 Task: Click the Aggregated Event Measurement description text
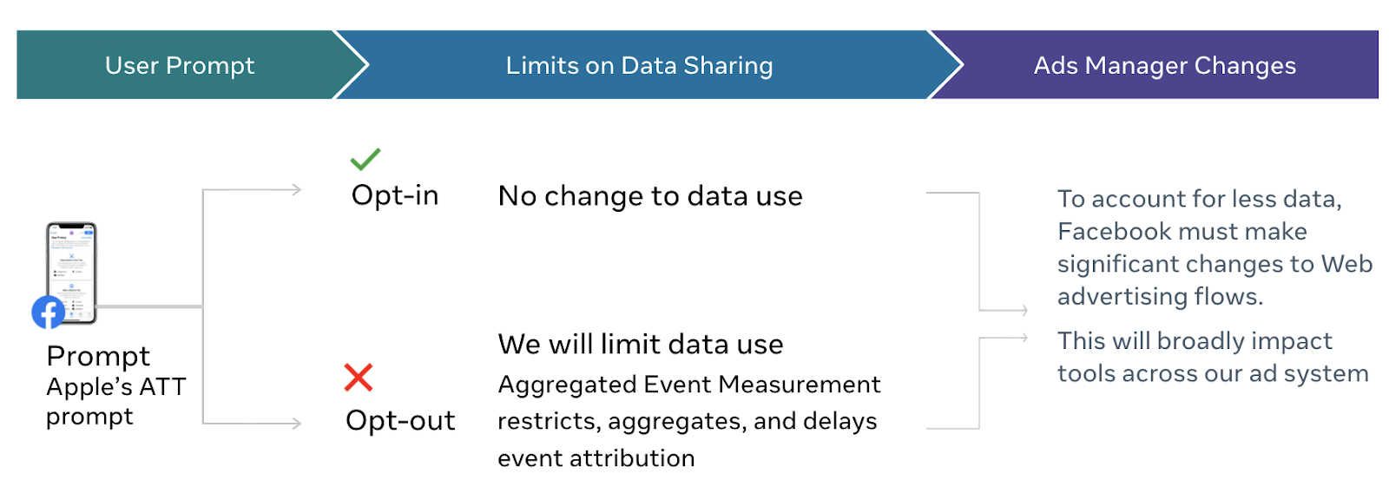[689, 421]
